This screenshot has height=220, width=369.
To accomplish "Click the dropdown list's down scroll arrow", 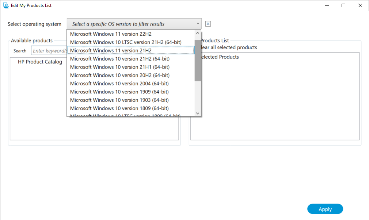I will (x=198, y=113).
